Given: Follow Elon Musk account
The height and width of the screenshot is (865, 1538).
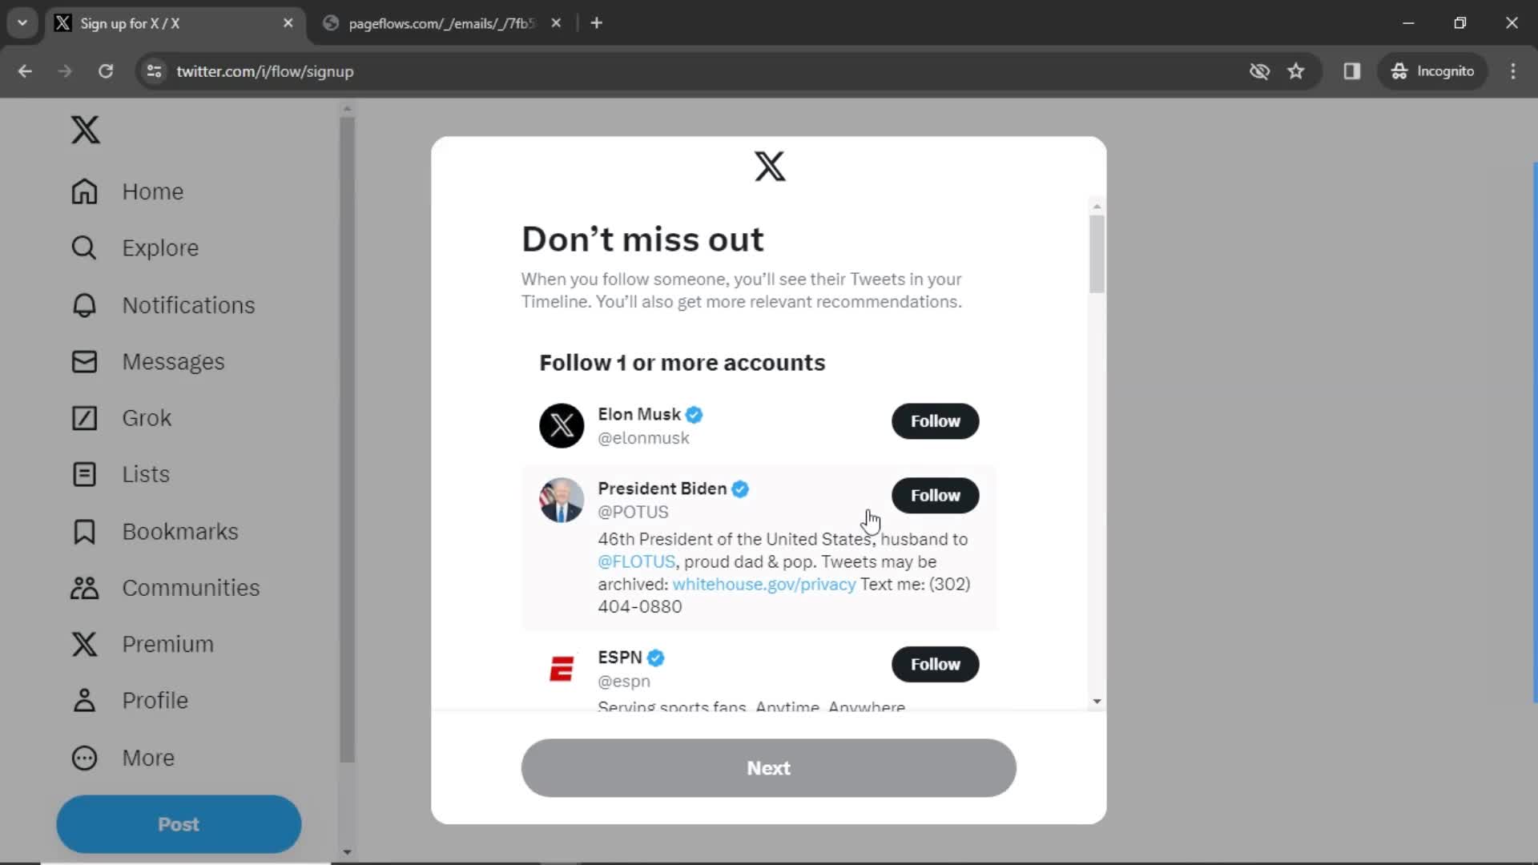Looking at the screenshot, I should pos(935,420).
